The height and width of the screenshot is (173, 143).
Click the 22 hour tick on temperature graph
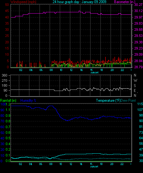coord(122,164)
